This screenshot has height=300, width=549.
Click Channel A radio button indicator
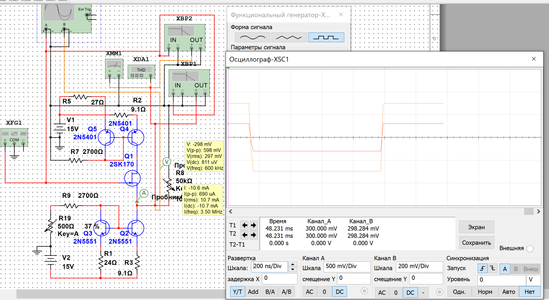click(364, 291)
